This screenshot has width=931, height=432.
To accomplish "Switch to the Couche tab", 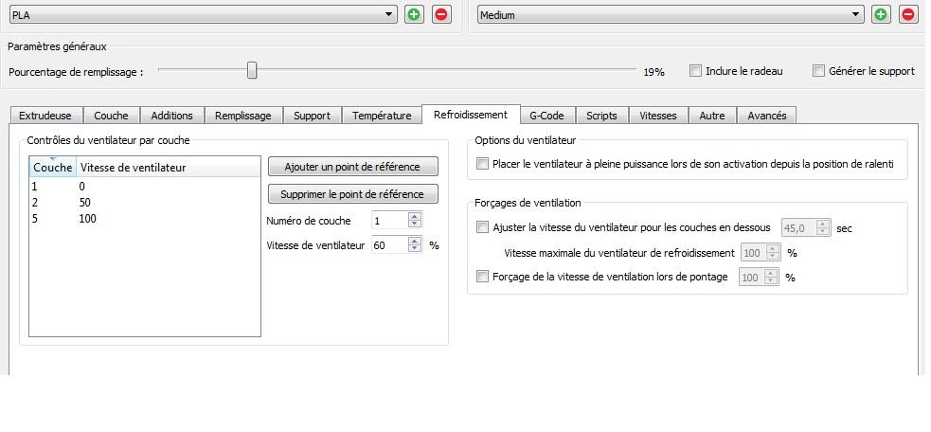I will (111, 116).
